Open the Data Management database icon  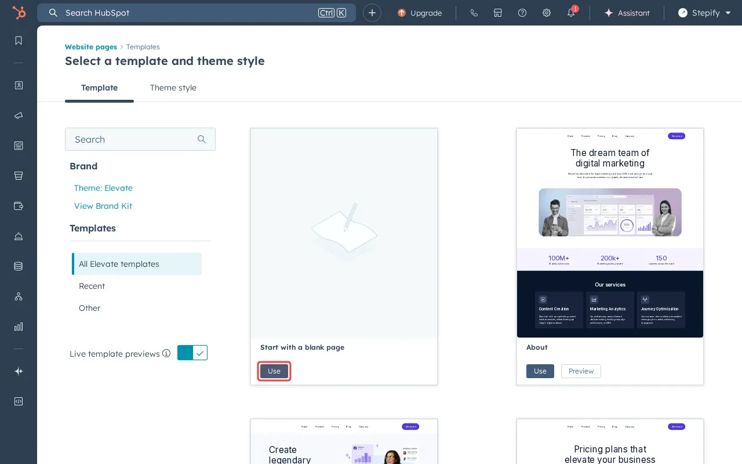(19, 266)
